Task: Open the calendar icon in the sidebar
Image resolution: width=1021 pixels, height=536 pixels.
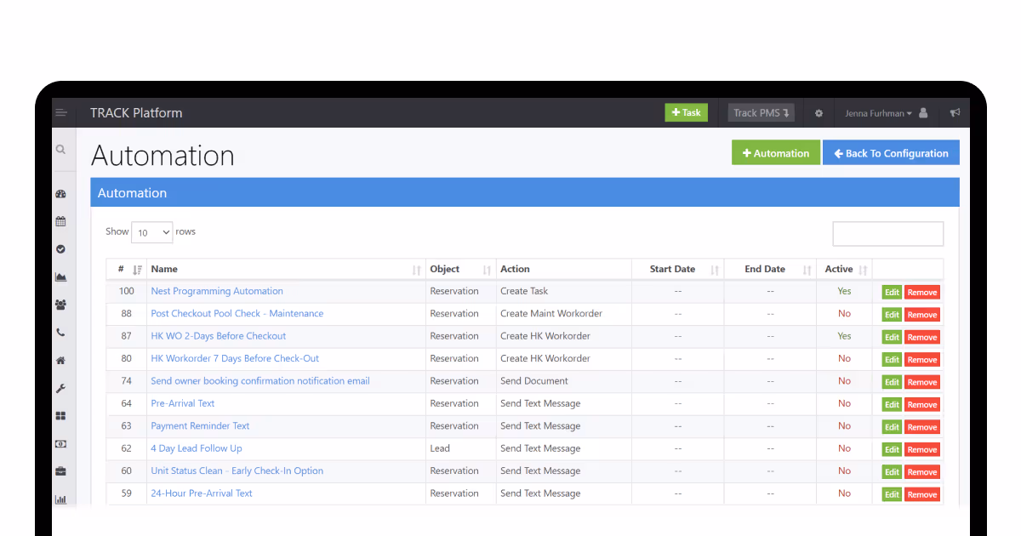Action: pyautogui.click(x=60, y=221)
